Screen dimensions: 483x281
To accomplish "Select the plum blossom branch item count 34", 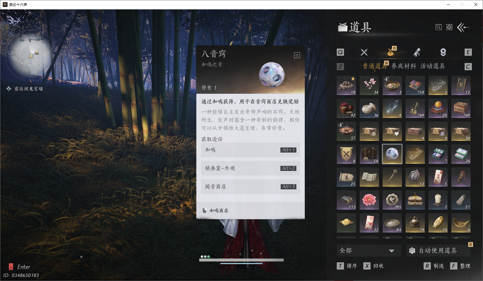I will point(369,85).
